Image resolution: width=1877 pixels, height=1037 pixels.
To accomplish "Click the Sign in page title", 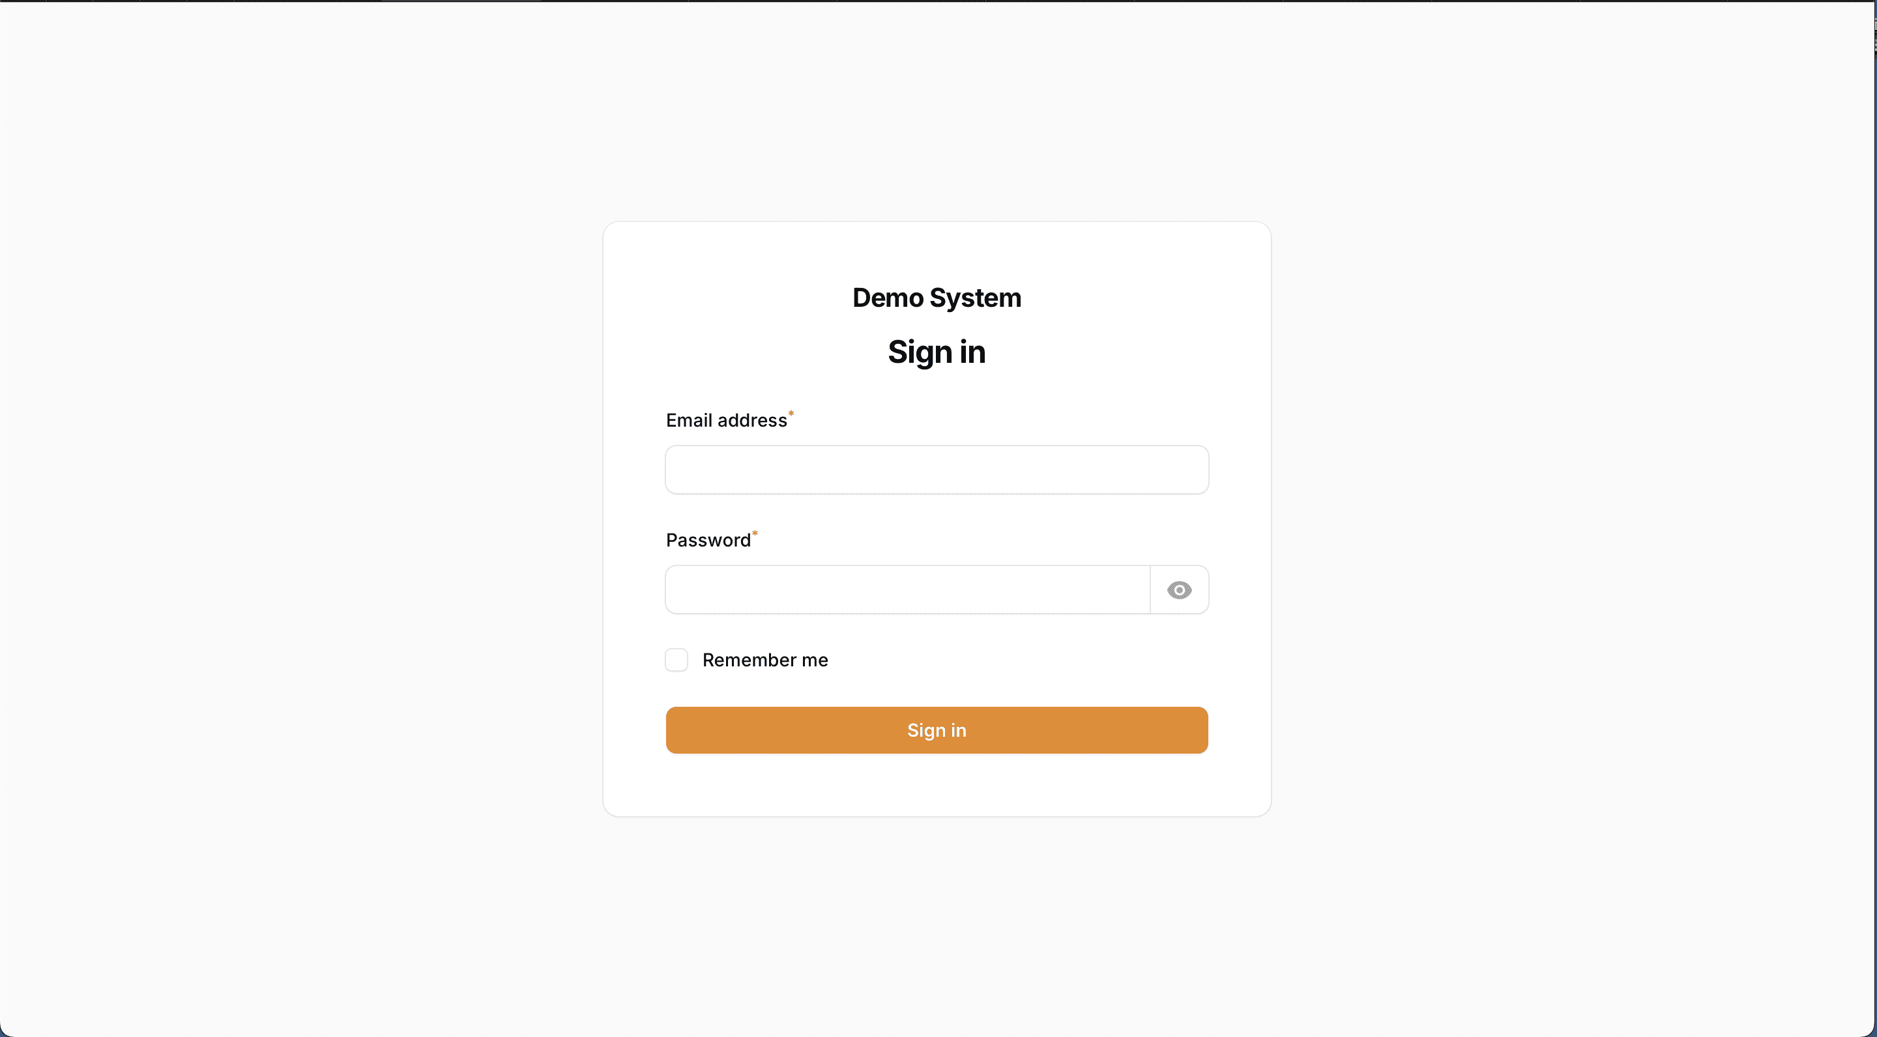I will point(937,352).
